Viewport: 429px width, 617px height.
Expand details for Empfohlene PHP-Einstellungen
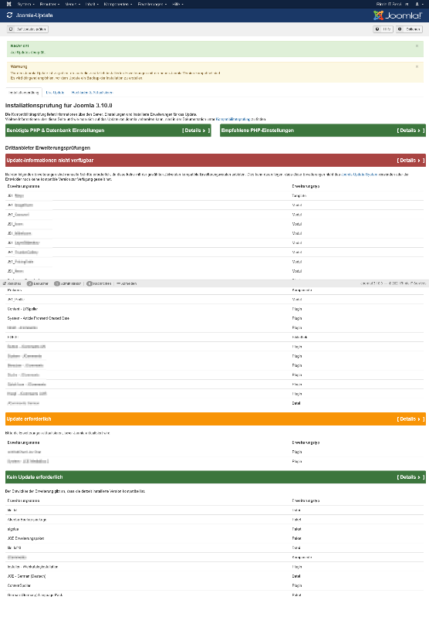point(411,131)
